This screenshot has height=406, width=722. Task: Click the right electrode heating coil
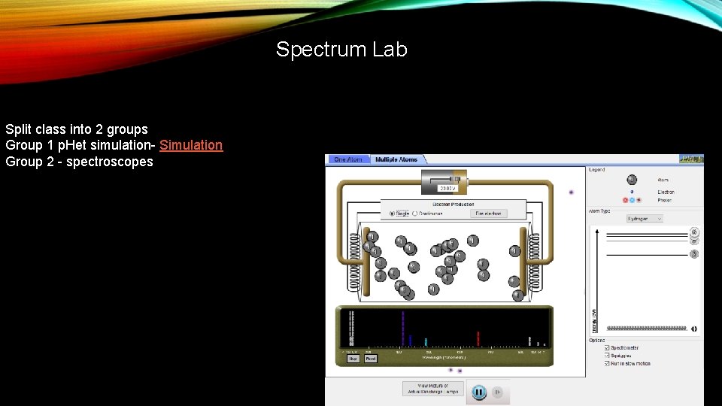pyautogui.click(x=534, y=262)
